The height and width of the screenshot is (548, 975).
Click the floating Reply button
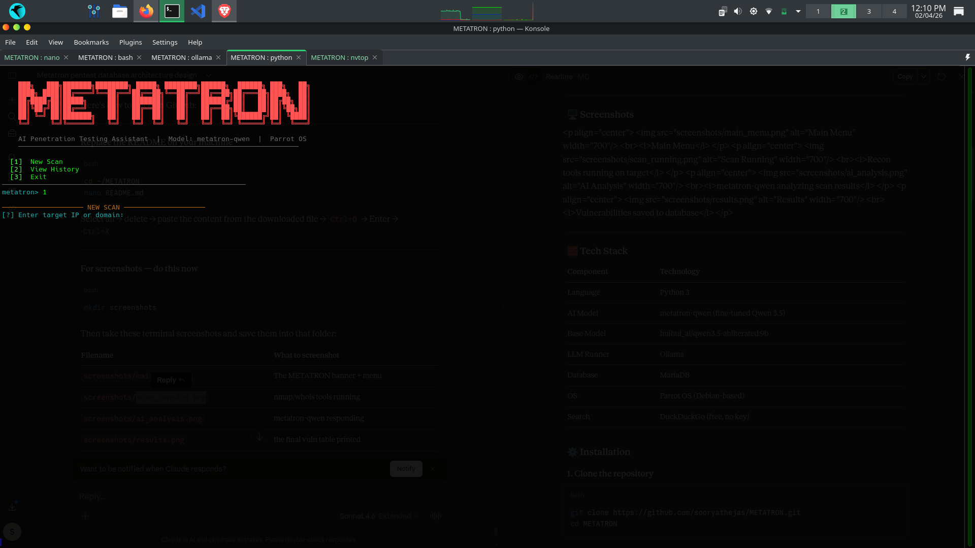click(171, 380)
